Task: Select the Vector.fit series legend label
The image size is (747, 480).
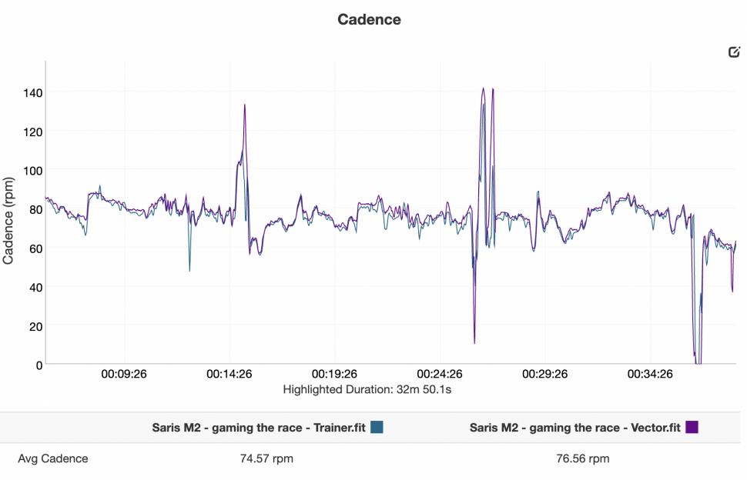Action: 575,428
